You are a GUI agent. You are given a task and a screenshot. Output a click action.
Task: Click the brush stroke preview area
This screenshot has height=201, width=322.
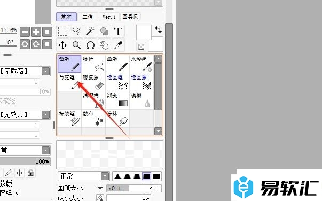click(109, 154)
